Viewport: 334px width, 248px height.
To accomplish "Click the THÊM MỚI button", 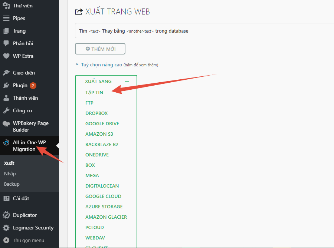I will click(100, 49).
